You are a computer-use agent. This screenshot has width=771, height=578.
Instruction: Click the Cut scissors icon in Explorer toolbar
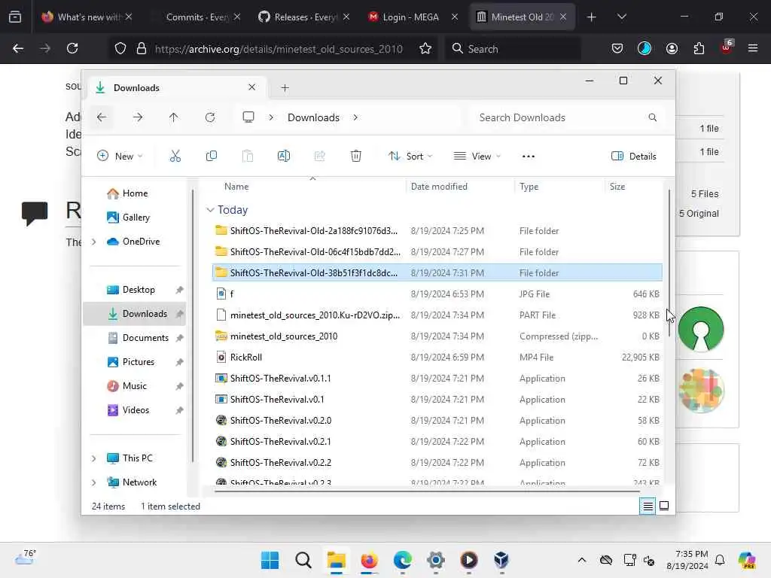point(175,157)
